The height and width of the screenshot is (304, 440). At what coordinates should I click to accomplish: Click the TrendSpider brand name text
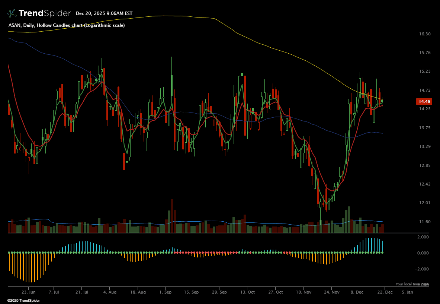[x=45, y=13]
